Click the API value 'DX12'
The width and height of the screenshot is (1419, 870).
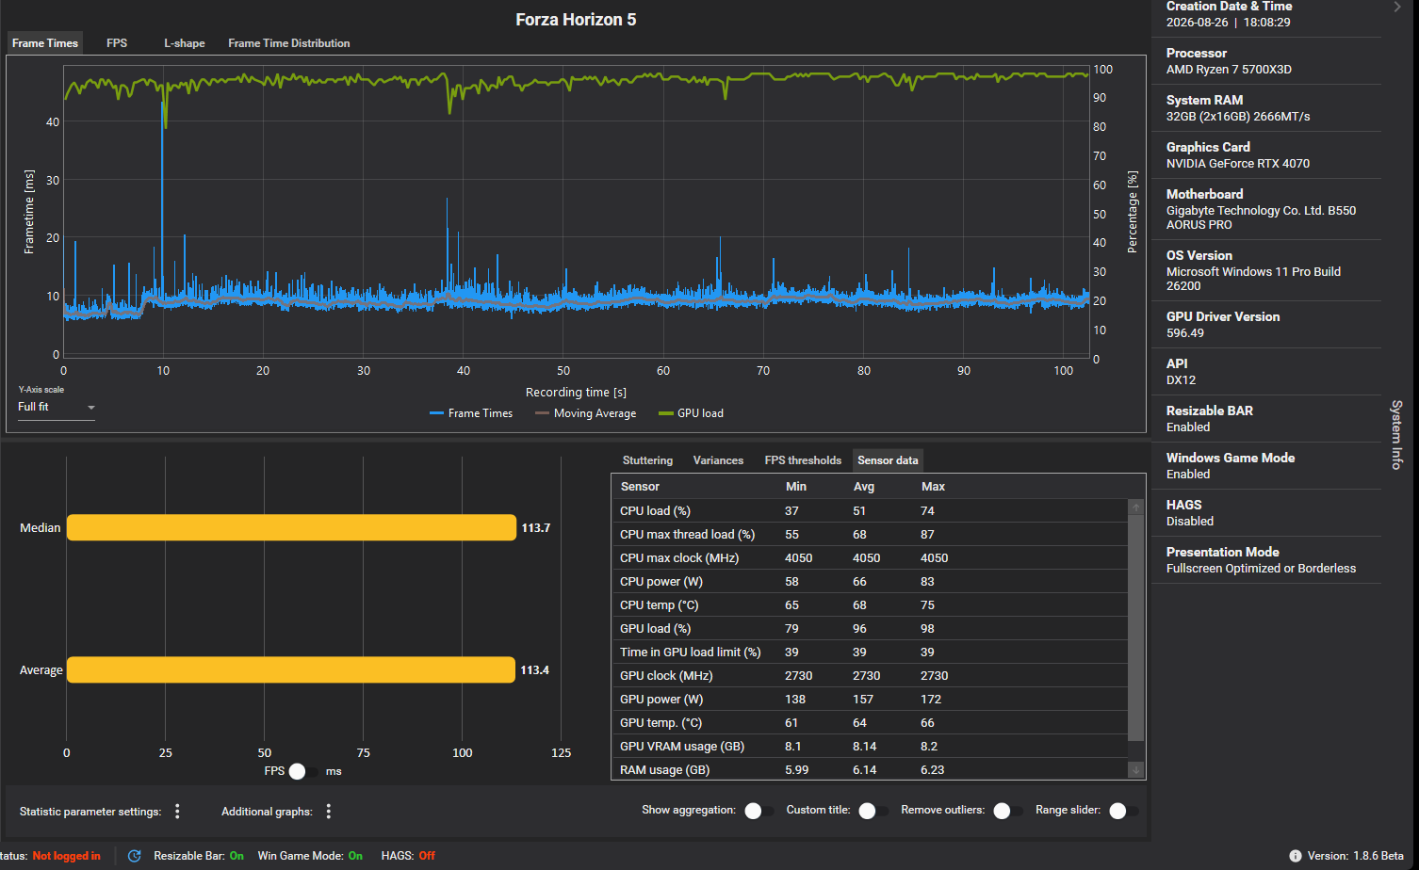point(1181,380)
